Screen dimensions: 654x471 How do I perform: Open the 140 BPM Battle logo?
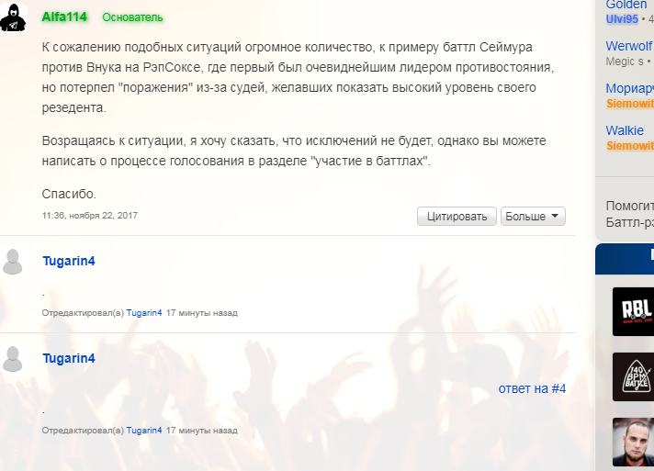coord(633,376)
